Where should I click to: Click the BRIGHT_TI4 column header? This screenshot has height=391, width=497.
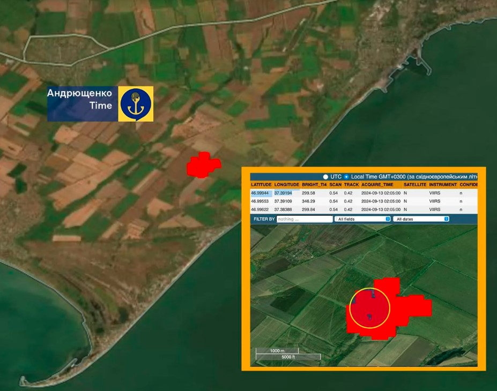pos(314,185)
